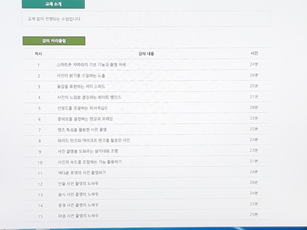Image resolution: width=307 pixels, height=230 pixels.
Task: Open lecture 스마트폰 카메라의 기본 기능과 촬영 자세
Action: pyautogui.click(x=91, y=65)
